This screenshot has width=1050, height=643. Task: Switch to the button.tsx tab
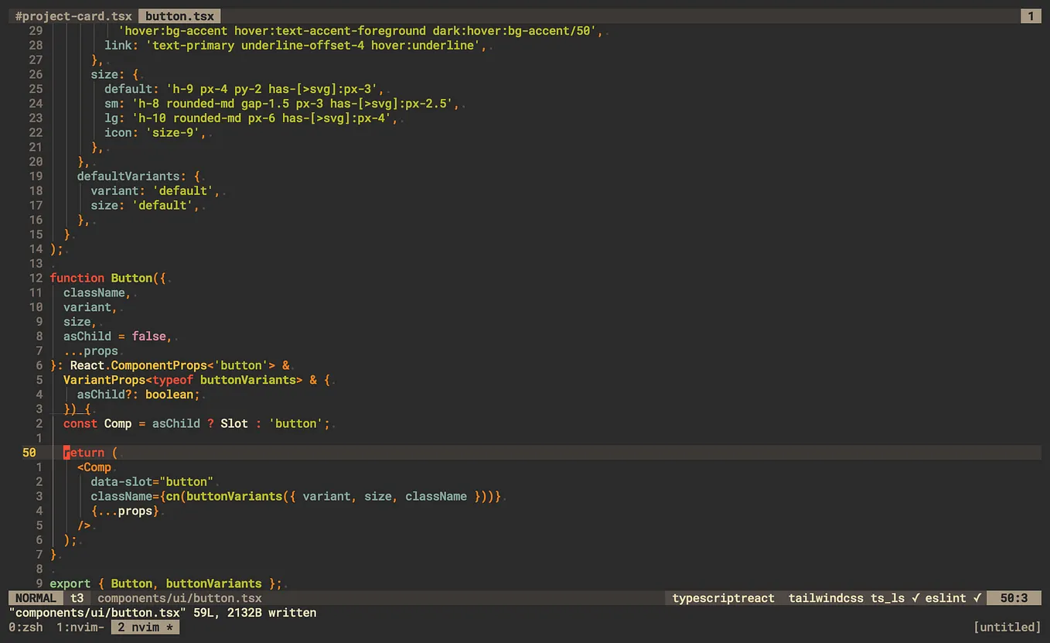179,15
